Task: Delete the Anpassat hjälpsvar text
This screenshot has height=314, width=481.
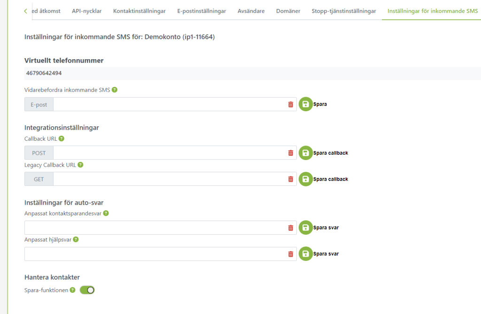Action: pos(290,254)
